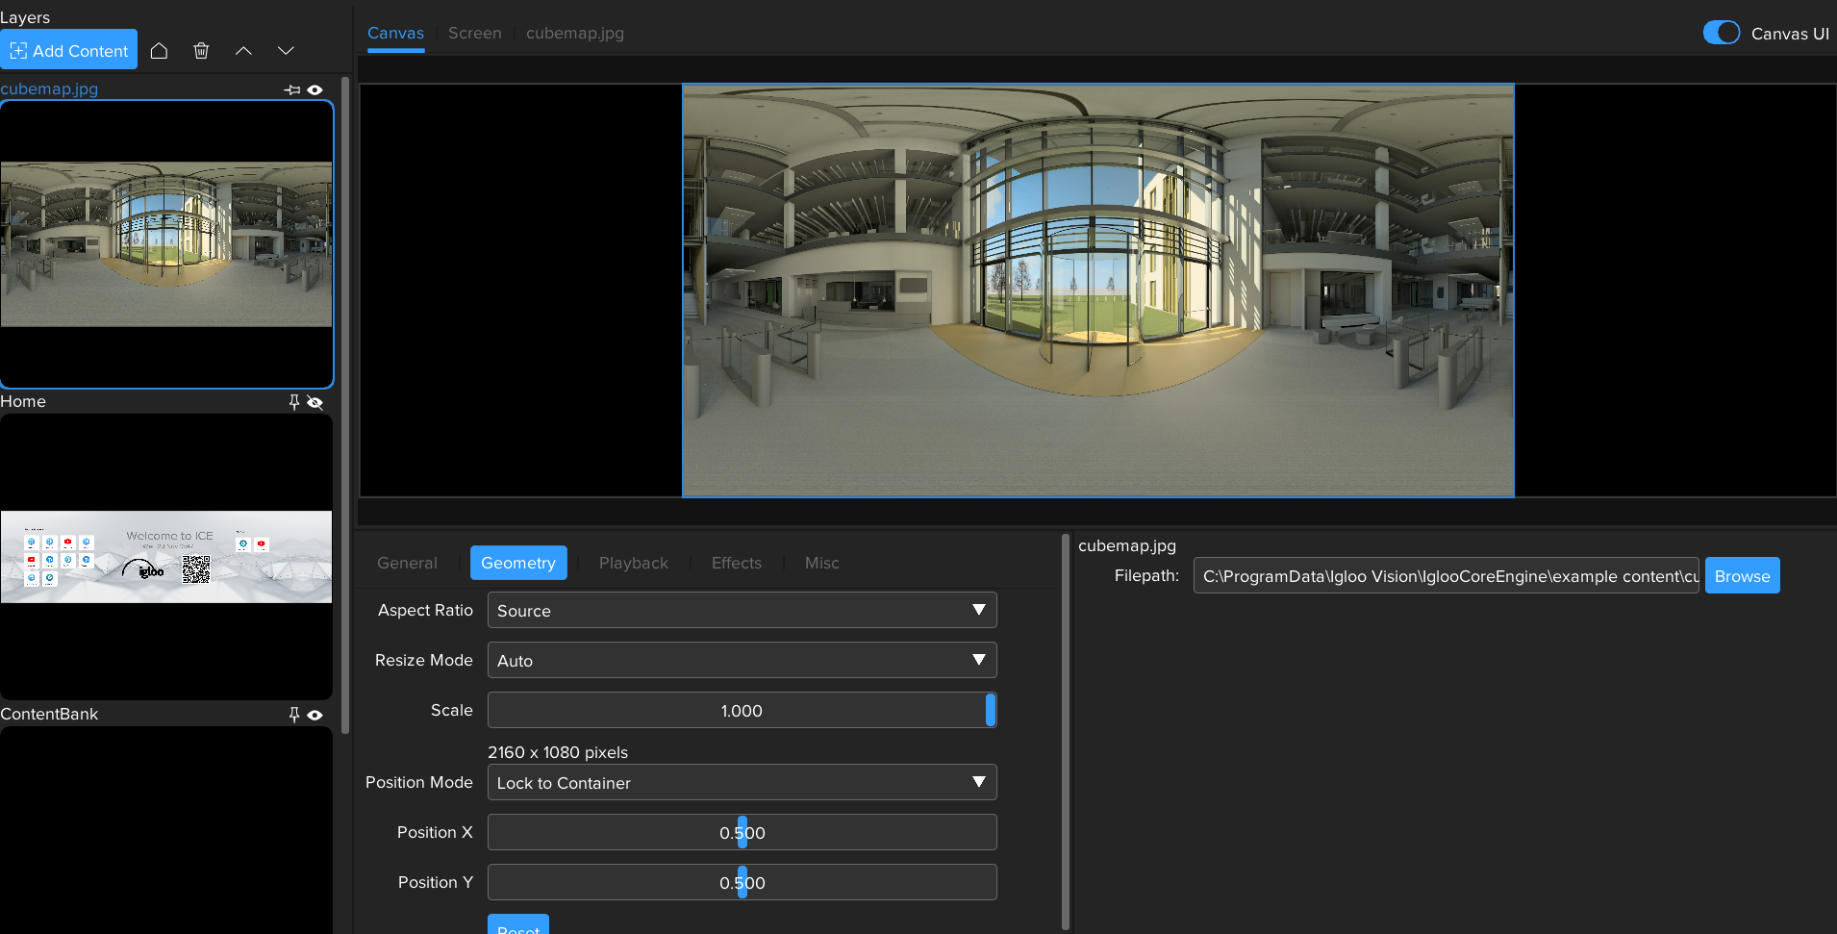
Task: Open the Position Mode dropdown
Action: (742, 782)
